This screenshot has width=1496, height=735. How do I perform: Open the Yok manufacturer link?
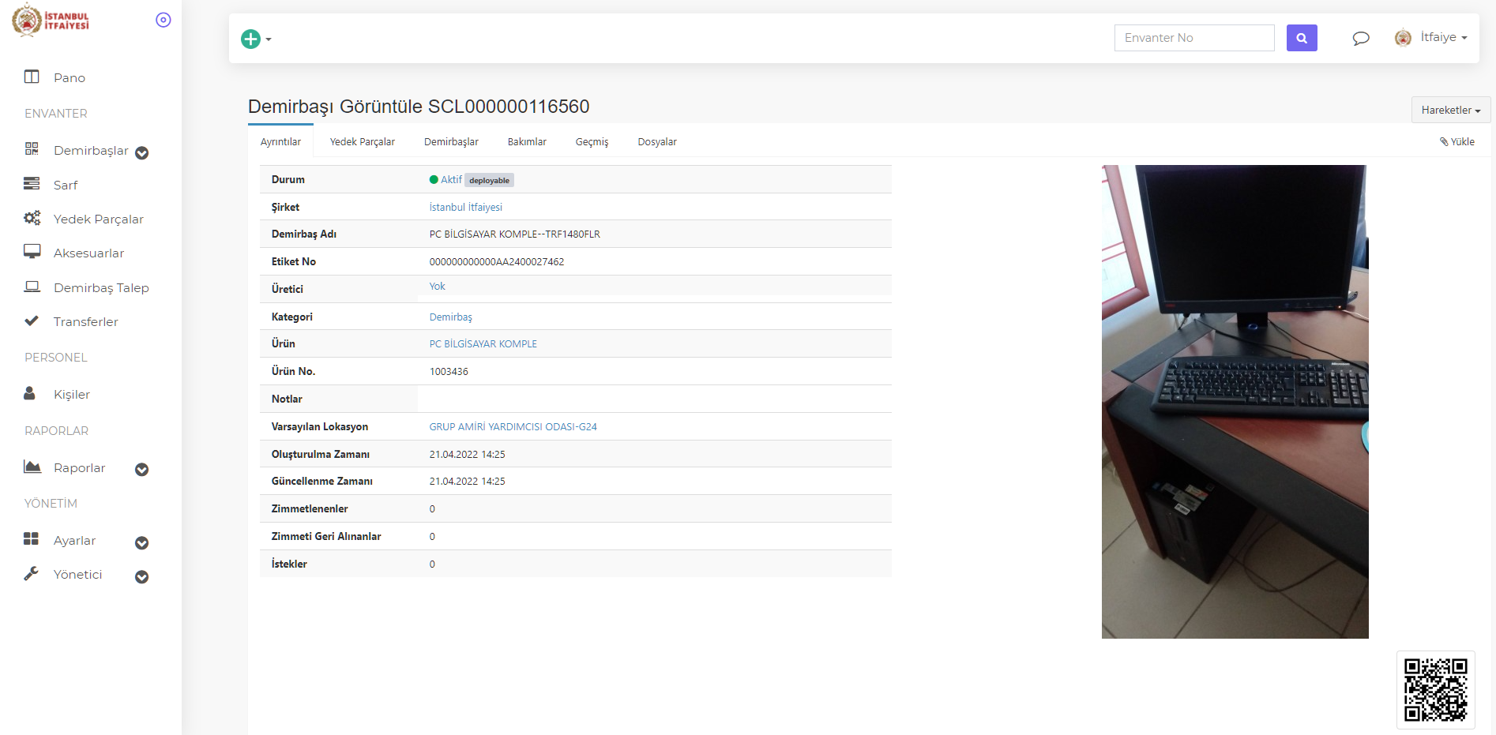(x=437, y=286)
